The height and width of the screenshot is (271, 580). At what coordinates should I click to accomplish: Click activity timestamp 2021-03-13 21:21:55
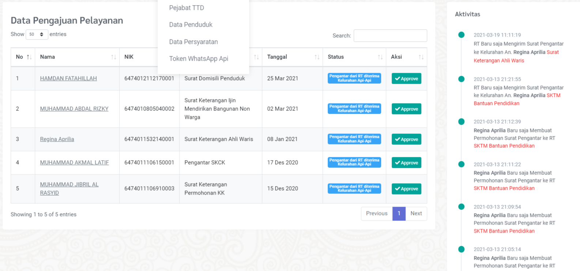point(497,79)
